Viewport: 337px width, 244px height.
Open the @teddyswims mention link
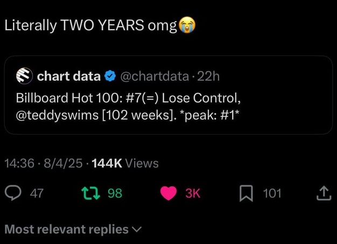pyautogui.click(x=57, y=115)
